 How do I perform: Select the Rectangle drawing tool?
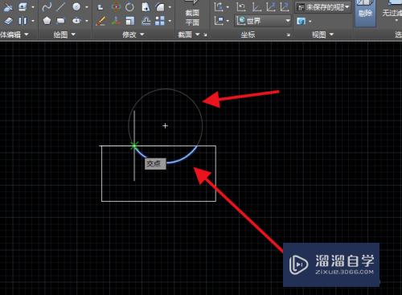pyautogui.click(x=61, y=21)
